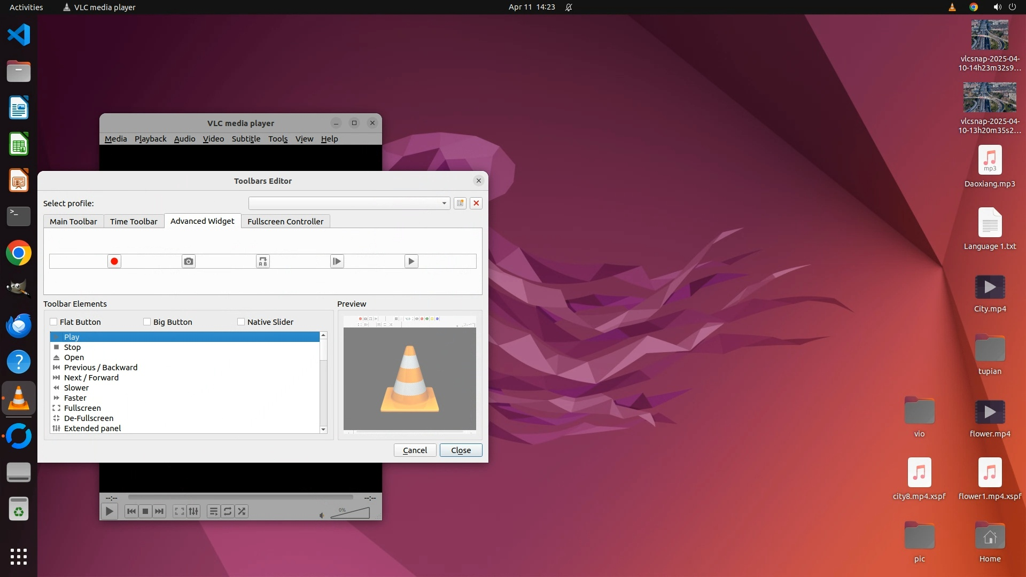Click the red Record icon in toolbar editor
Image resolution: width=1026 pixels, height=577 pixels.
[x=114, y=261]
